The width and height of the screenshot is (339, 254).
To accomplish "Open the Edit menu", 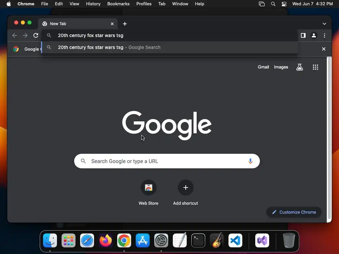I will 59,4.
